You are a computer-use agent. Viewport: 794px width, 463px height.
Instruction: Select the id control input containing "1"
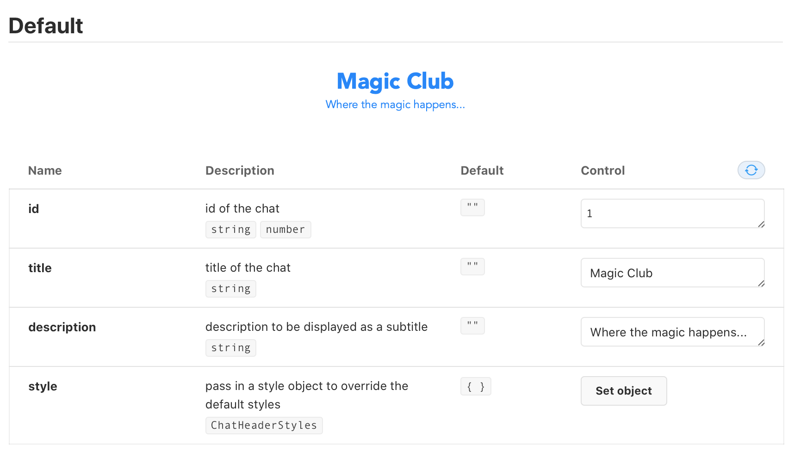pos(672,213)
